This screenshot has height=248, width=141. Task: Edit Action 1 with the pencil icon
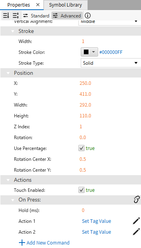(x=136, y=221)
